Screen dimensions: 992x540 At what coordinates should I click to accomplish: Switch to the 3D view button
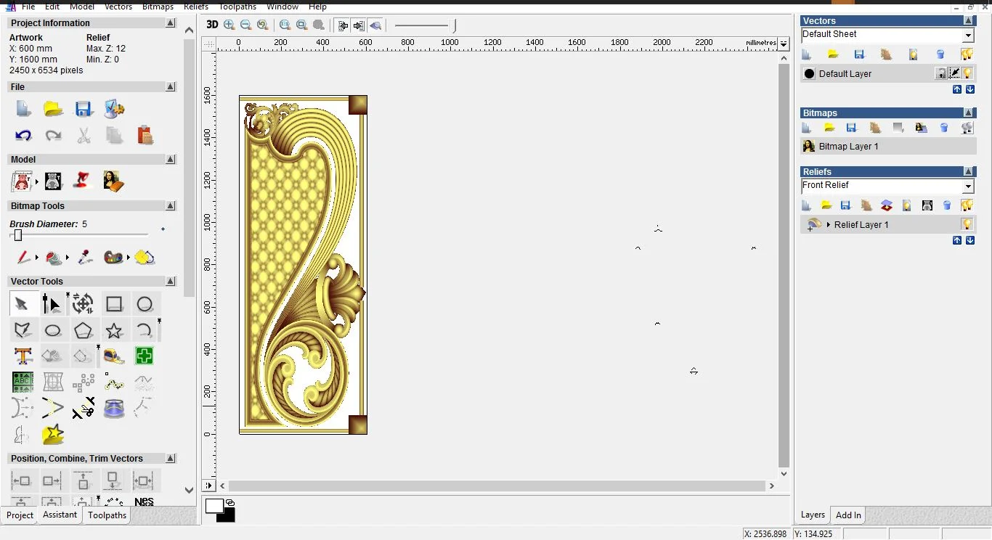click(x=212, y=25)
